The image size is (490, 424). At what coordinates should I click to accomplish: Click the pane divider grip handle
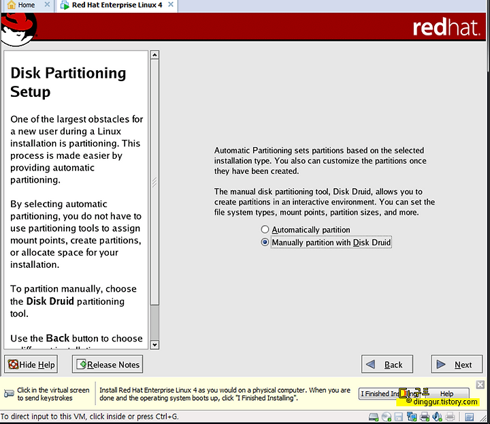click(x=154, y=182)
